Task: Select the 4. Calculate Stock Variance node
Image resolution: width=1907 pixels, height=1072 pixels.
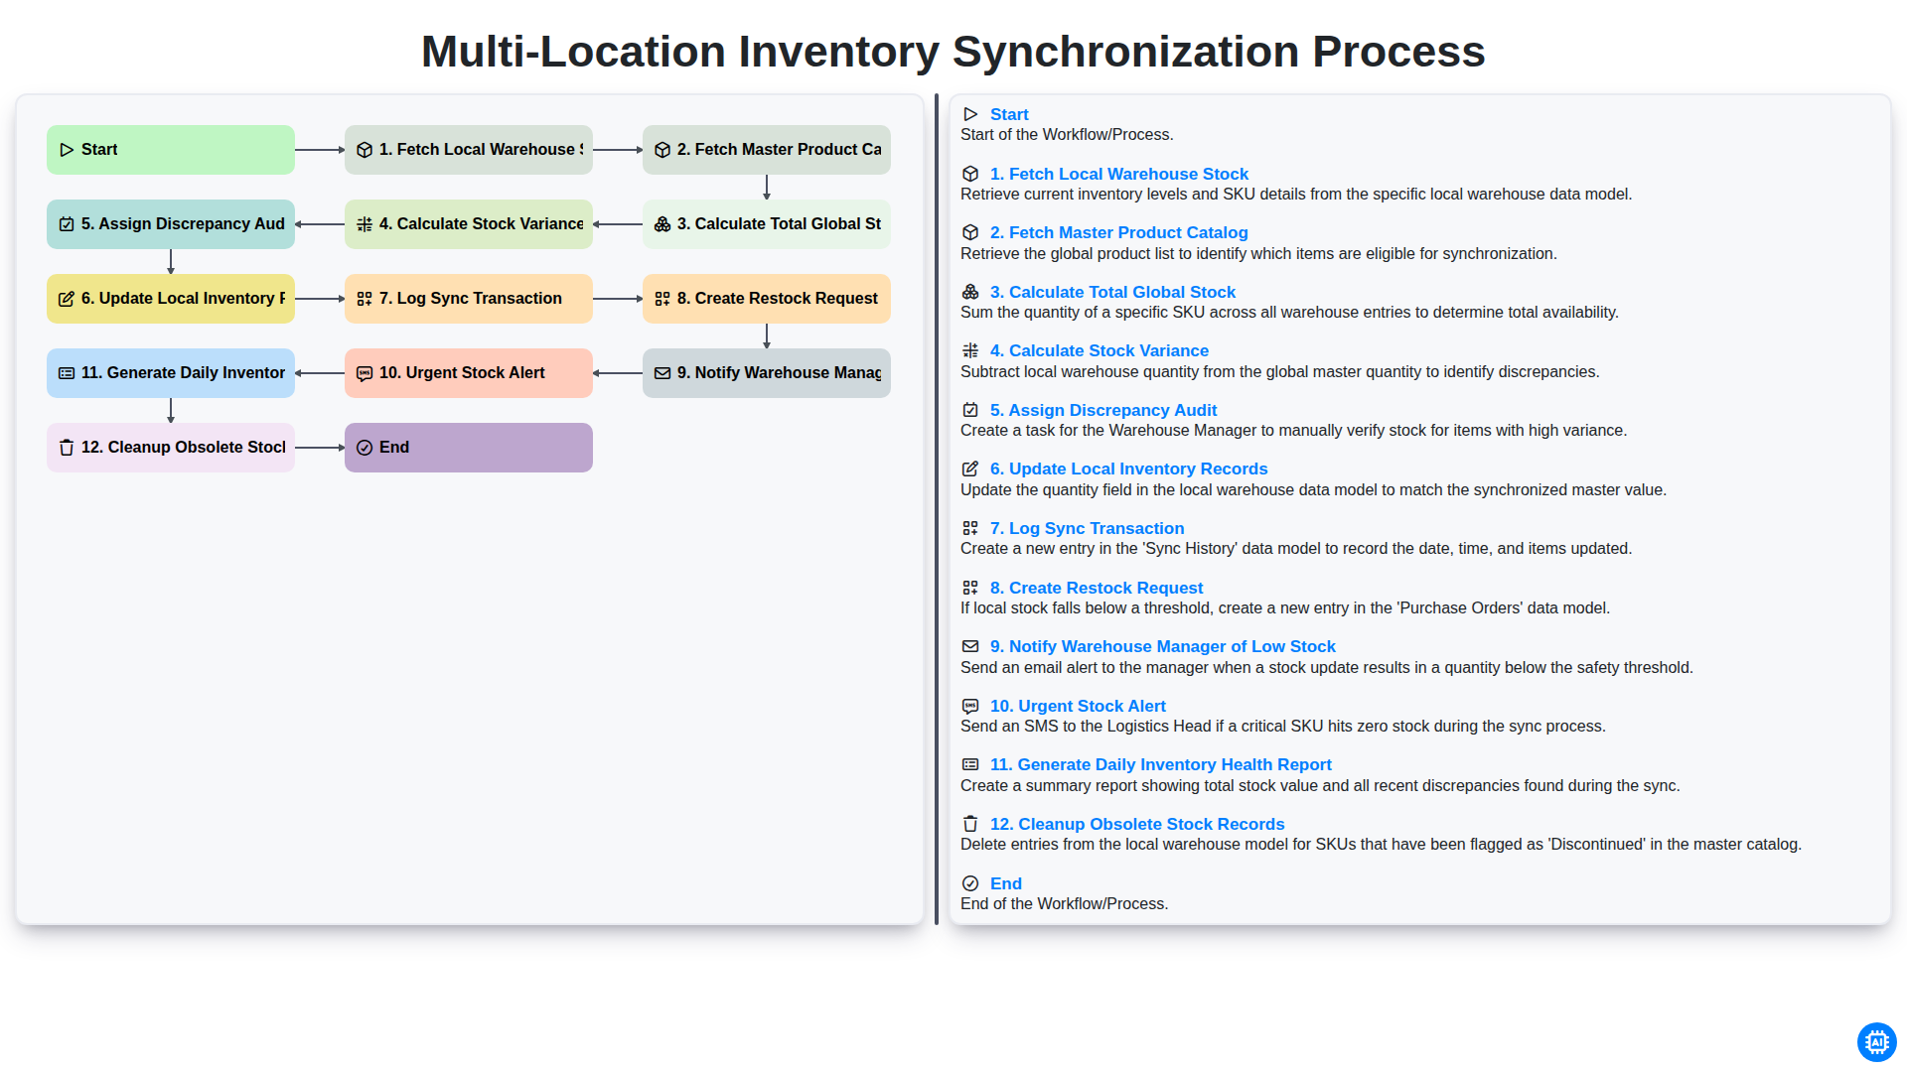Action: pos(469,224)
